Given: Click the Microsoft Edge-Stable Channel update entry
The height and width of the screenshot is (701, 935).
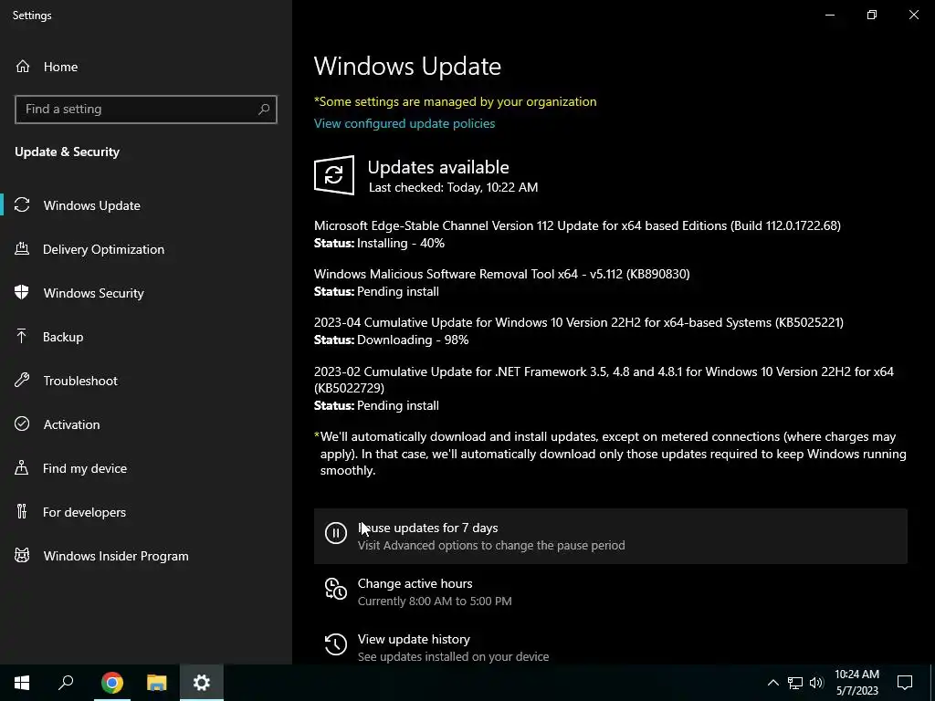Looking at the screenshot, I should [577, 225].
